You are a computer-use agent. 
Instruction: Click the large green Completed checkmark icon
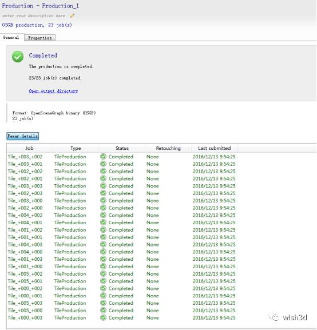(x=18, y=57)
